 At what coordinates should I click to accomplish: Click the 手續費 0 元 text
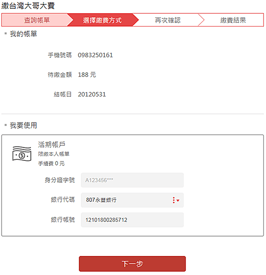tap(51, 163)
